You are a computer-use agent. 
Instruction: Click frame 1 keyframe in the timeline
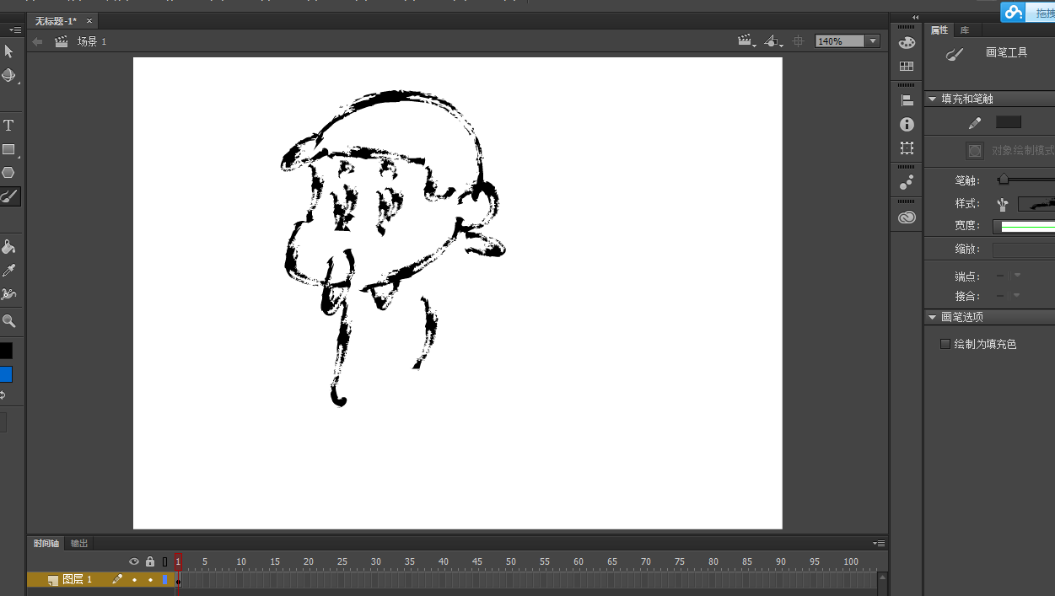tap(178, 580)
